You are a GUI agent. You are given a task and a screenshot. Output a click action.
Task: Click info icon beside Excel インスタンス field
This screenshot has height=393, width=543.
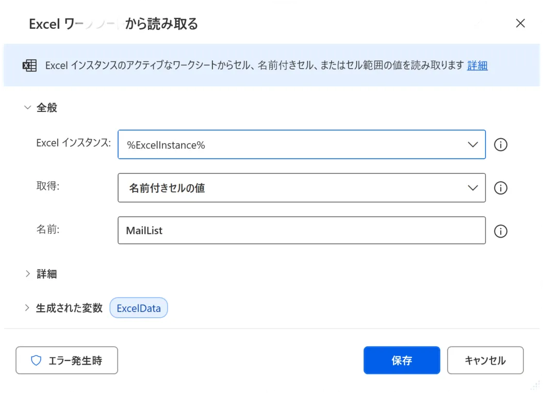point(500,145)
